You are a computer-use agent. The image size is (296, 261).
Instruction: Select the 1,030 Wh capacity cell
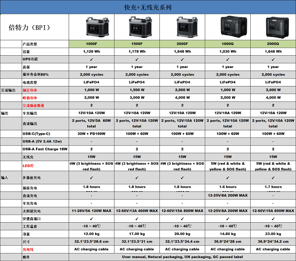pyautogui.click(x=228, y=52)
